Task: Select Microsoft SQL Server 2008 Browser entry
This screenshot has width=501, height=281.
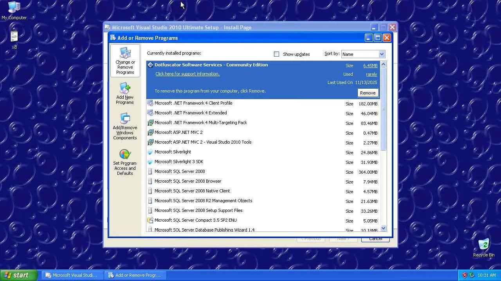Action: [x=263, y=181]
